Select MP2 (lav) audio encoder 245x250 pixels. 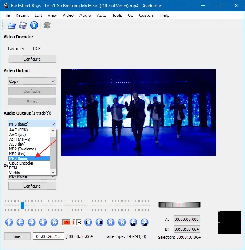point(29,154)
